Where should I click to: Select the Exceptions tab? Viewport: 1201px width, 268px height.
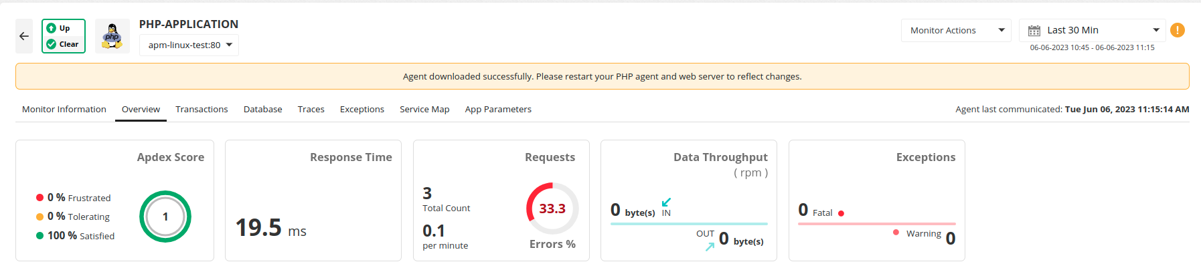click(x=362, y=109)
